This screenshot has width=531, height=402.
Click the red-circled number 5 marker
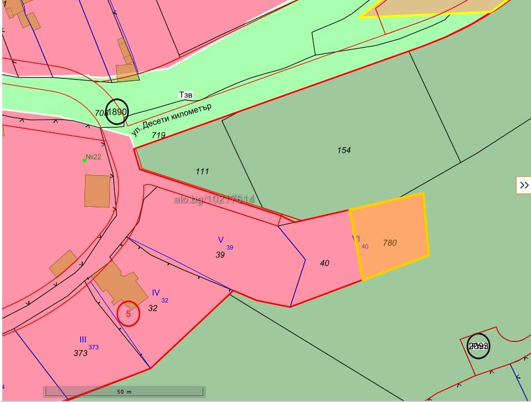[128, 314]
